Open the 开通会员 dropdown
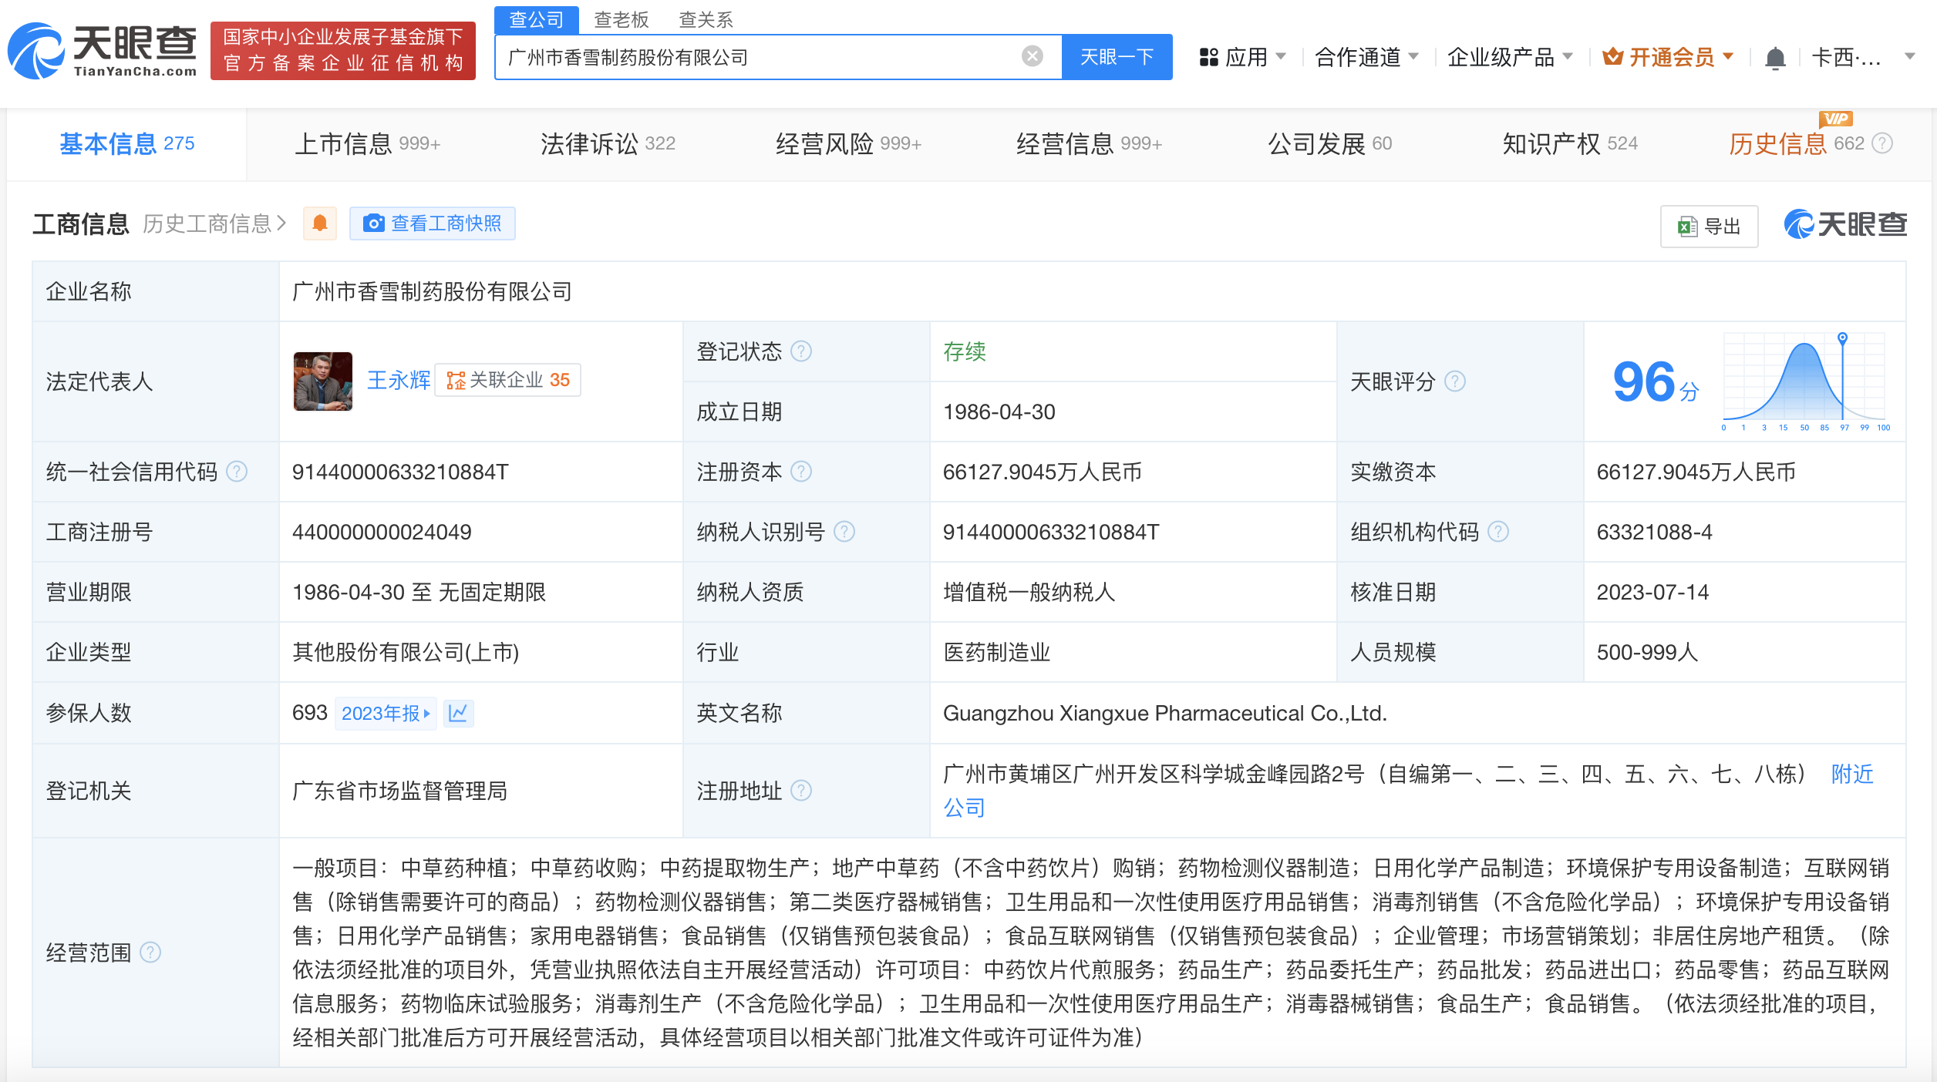 point(1668,57)
